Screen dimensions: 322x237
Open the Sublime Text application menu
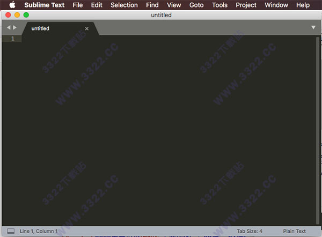pos(45,5)
